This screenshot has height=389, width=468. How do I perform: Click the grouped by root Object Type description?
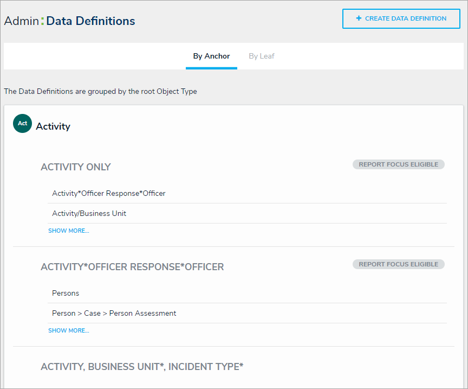tap(100, 91)
